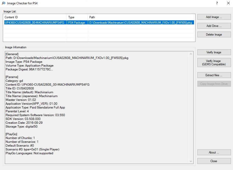Click the Image Checker app icon in title bar
This screenshot has height=170, width=233.
coord(4,3)
